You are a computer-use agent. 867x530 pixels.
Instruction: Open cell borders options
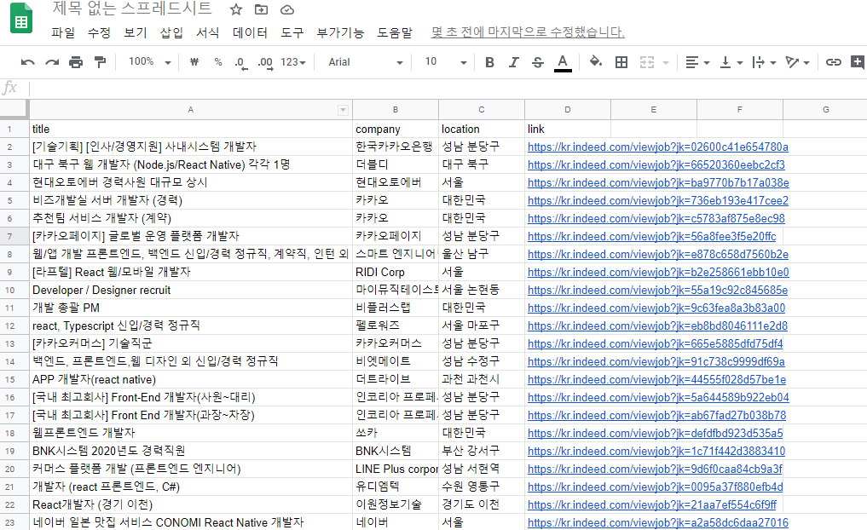click(621, 62)
